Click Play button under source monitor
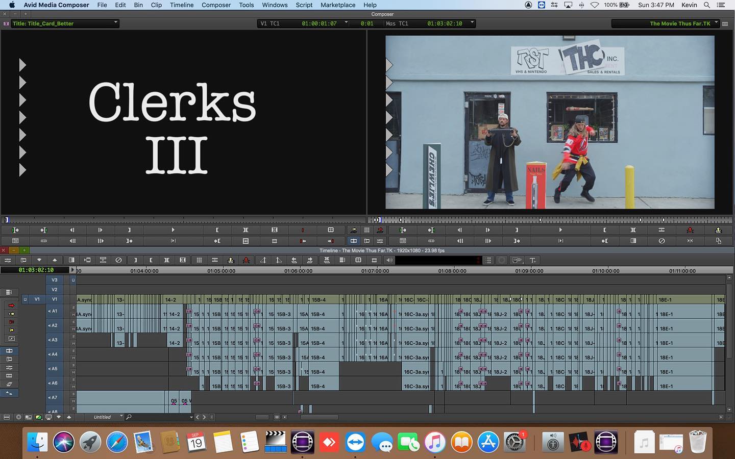The width and height of the screenshot is (735, 459). tap(173, 230)
